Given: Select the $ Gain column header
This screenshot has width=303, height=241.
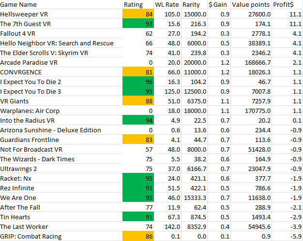Looking at the screenshot, I should click(219, 4).
